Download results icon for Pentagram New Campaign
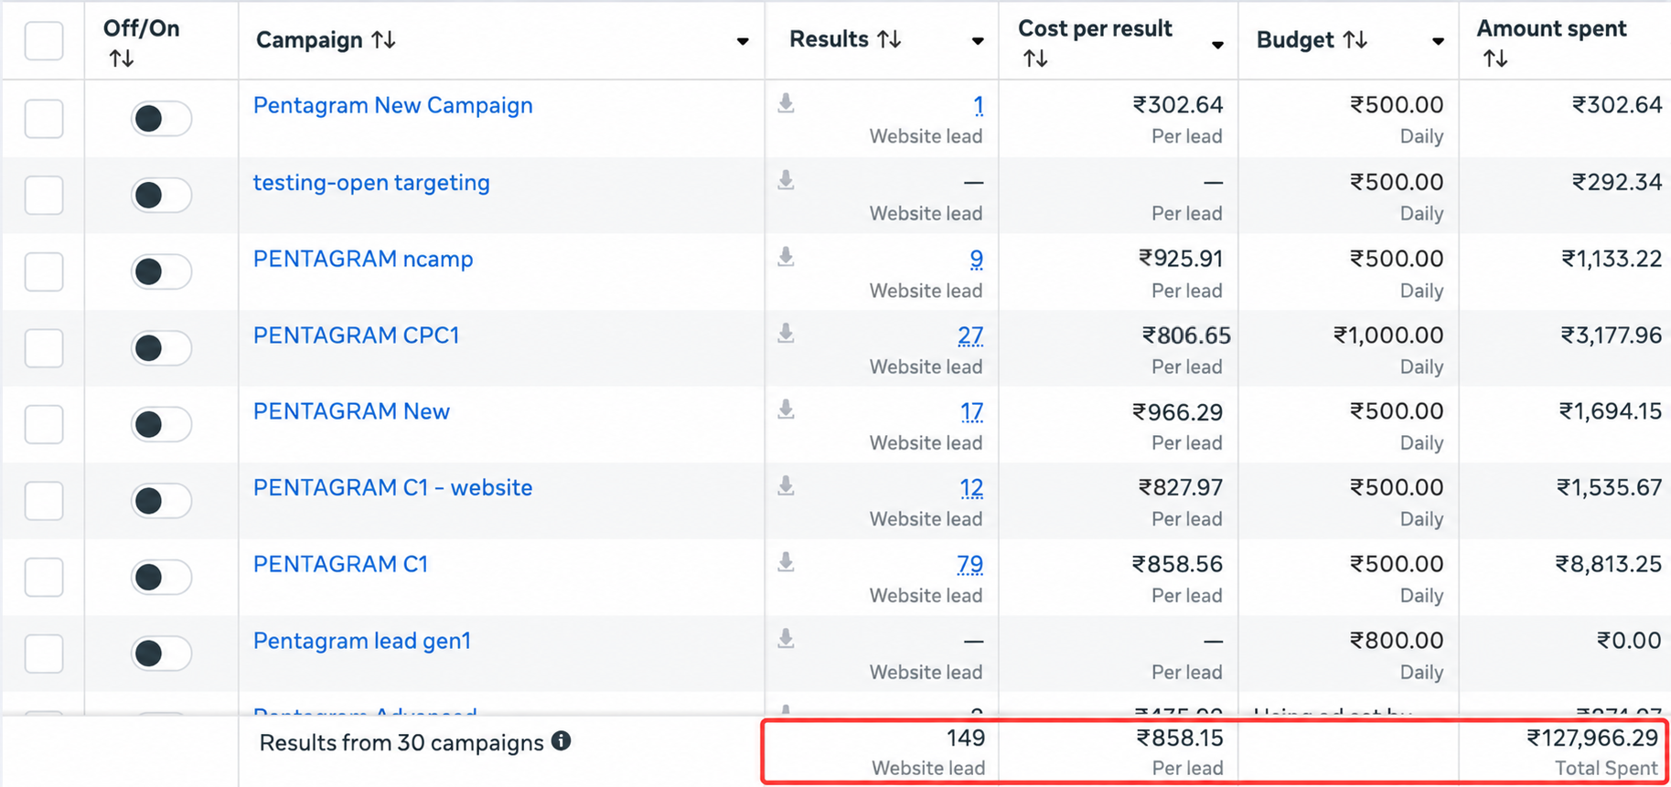The image size is (1671, 787). pos(786,103)
